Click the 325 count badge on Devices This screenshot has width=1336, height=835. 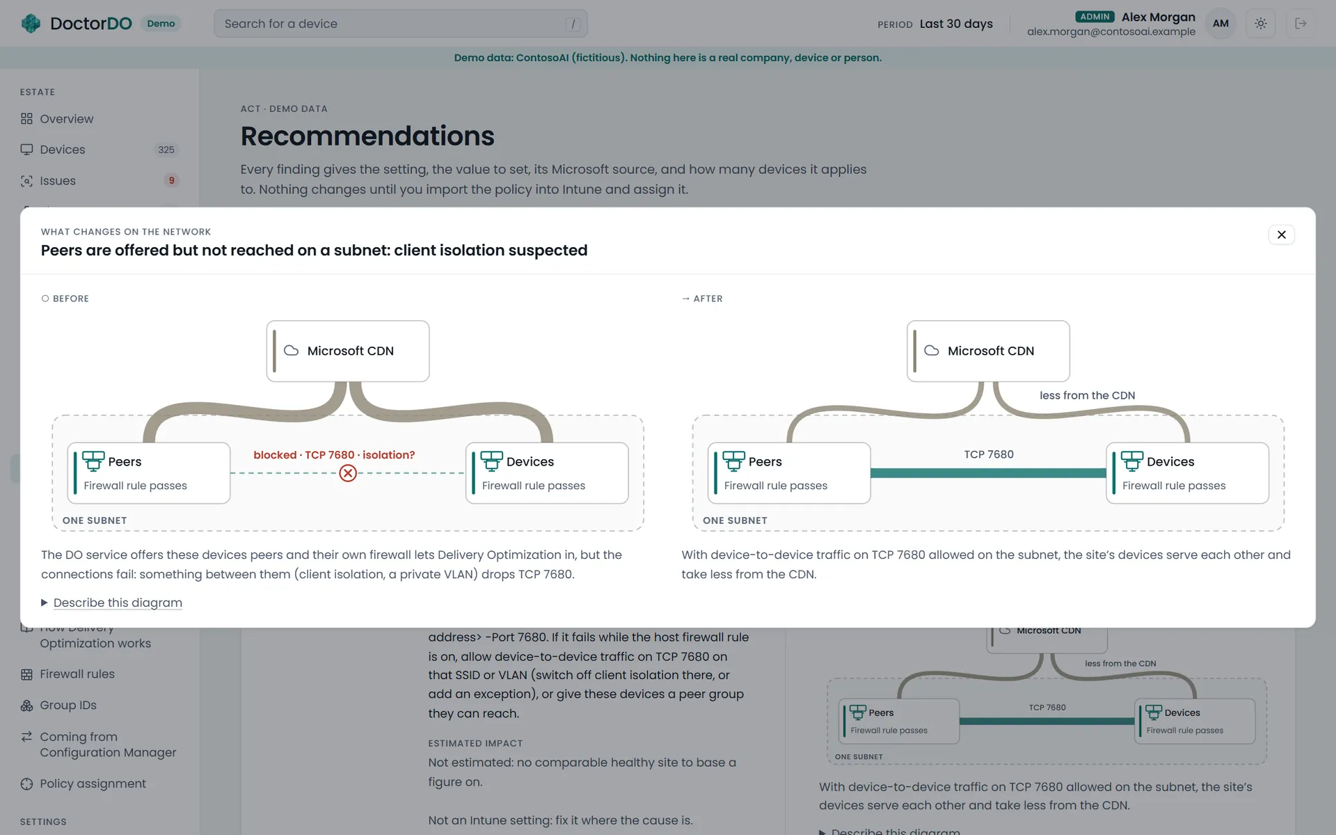click(x=166, y=150)
